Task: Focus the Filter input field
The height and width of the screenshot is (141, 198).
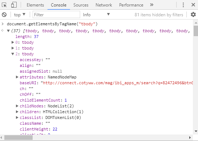Action: click(56, 14)
